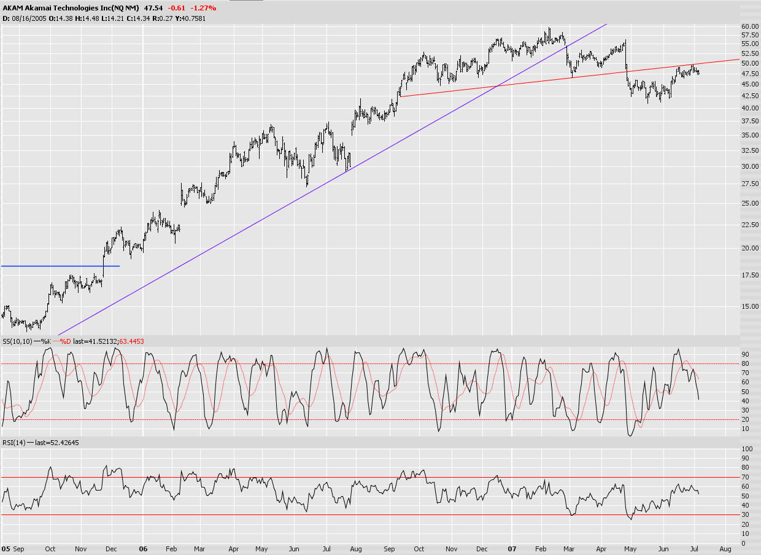Click the 06 year label on time axis
Image resolution: width=761 pixels, height=555 pixels.
tap(143, 550)
